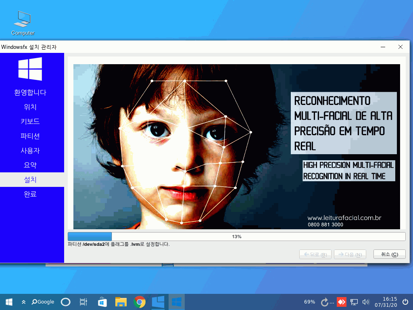Open Task View on the taskbar
The image size is (413, 310).
point(83,302)
